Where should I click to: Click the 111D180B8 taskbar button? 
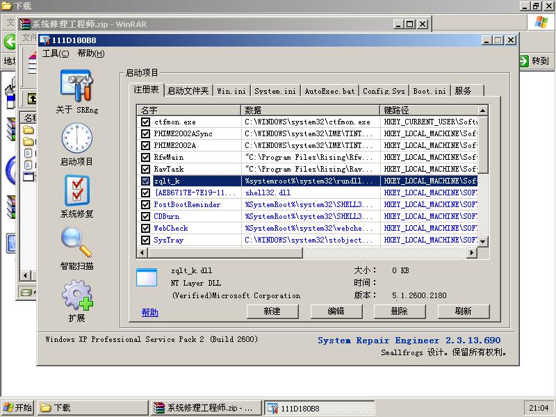coord(319,408)
